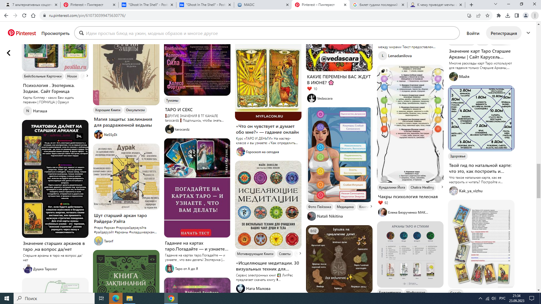Click the Pinterest logo icon
The height and width of the screenshot is (304, 541).
[11, 33]
